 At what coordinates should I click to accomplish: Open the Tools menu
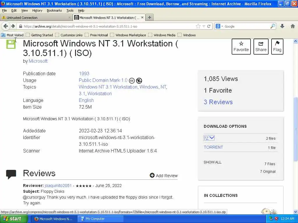[x=70, y=10]
